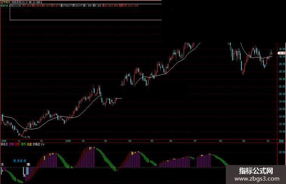Click the 2008 label on time axis
Viewport: 286px width, 184px height.
click(4, 141)
